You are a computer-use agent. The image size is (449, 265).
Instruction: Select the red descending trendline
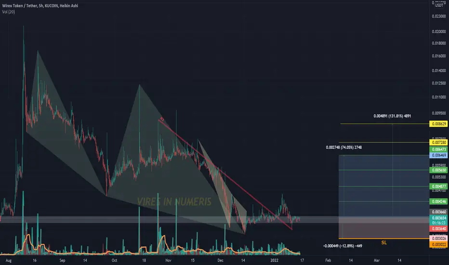tap(225, 175)
